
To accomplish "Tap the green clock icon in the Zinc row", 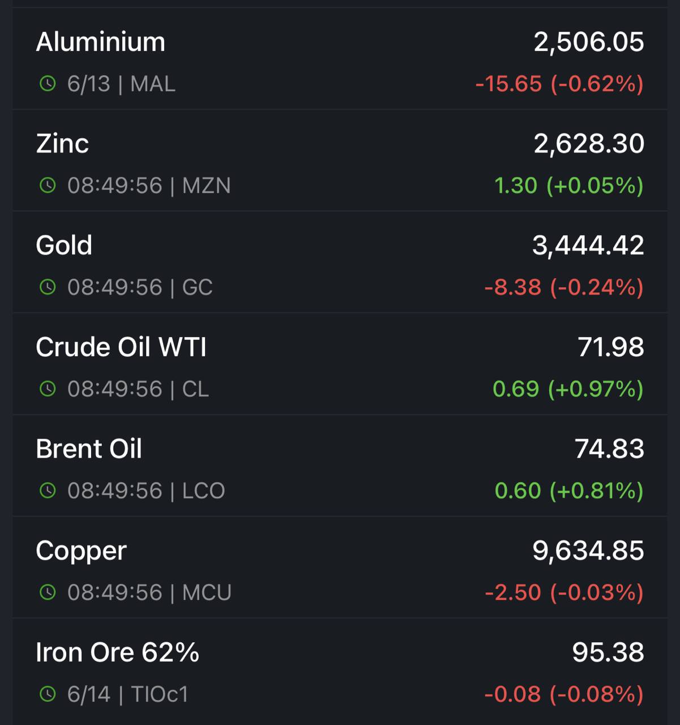I will (48, 186).
